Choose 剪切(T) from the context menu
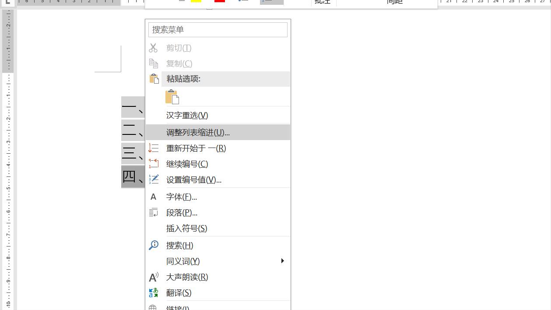The width and height of the screenshot is (551, 310). click(x=218, y=48)
